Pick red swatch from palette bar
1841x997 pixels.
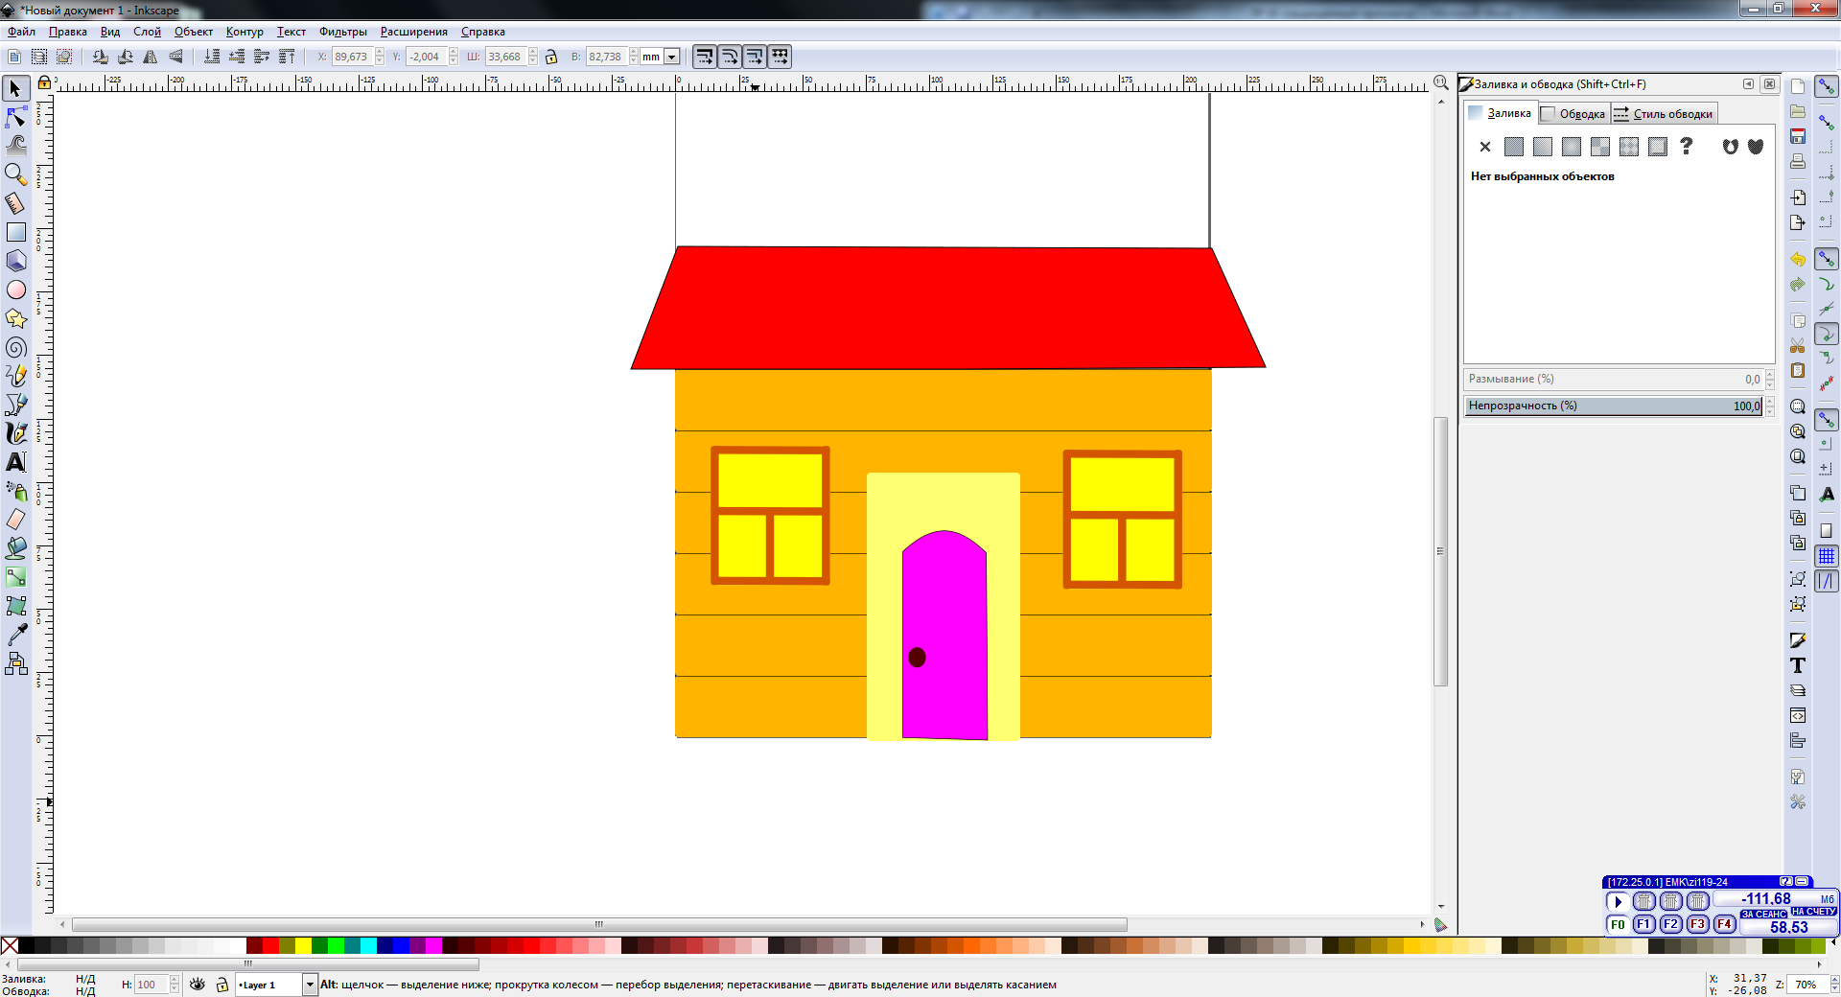pyautogui.click(x=270, y=945)
